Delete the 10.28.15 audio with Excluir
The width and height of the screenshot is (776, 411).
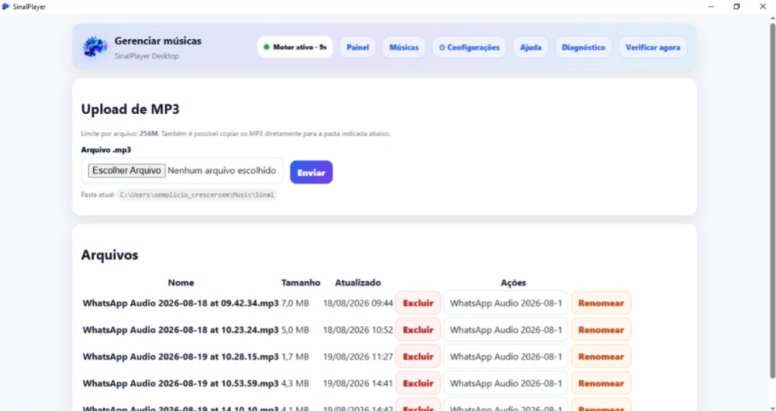418,356
